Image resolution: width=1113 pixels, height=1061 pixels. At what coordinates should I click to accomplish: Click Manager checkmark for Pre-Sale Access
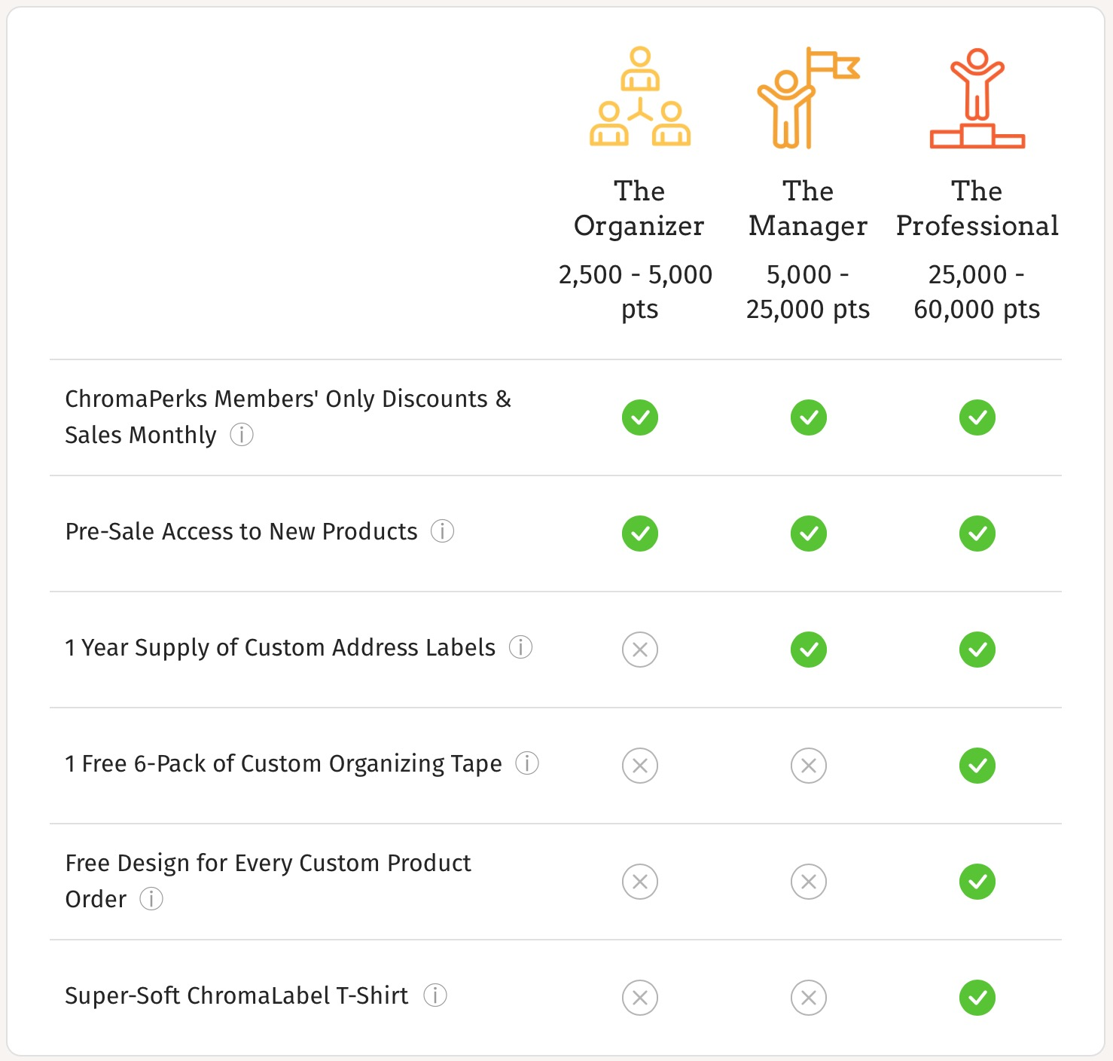[x=809, y=534]
